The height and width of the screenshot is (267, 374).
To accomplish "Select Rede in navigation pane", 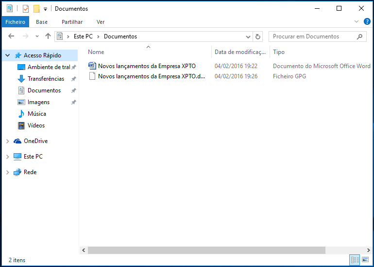I will click(x=30, y=172).
